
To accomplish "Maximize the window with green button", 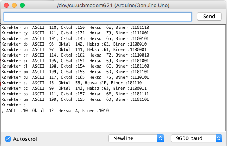I will [22, 6].
